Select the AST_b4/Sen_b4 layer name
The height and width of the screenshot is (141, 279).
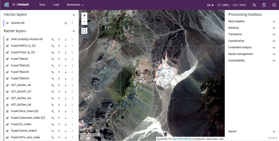(21, 98)
